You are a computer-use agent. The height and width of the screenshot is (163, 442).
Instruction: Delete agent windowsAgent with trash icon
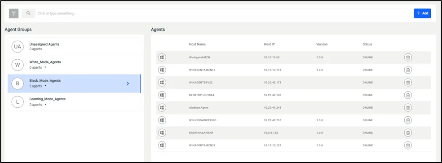coord(407,107)
